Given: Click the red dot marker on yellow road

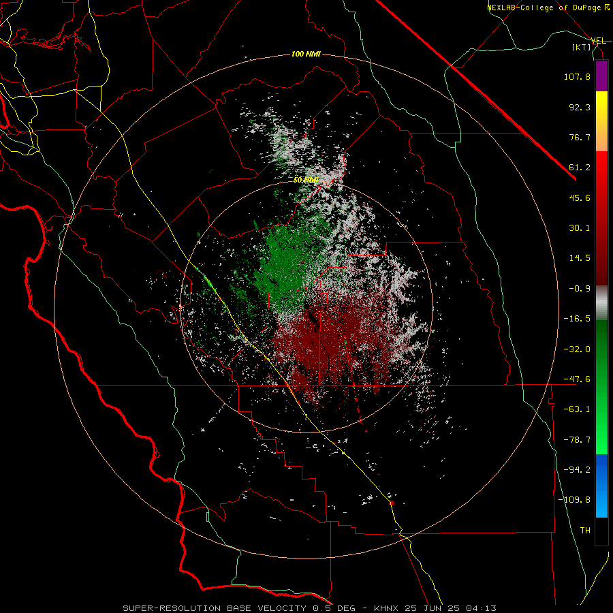Looking at the screenshot, I should (x=392, y=503).
